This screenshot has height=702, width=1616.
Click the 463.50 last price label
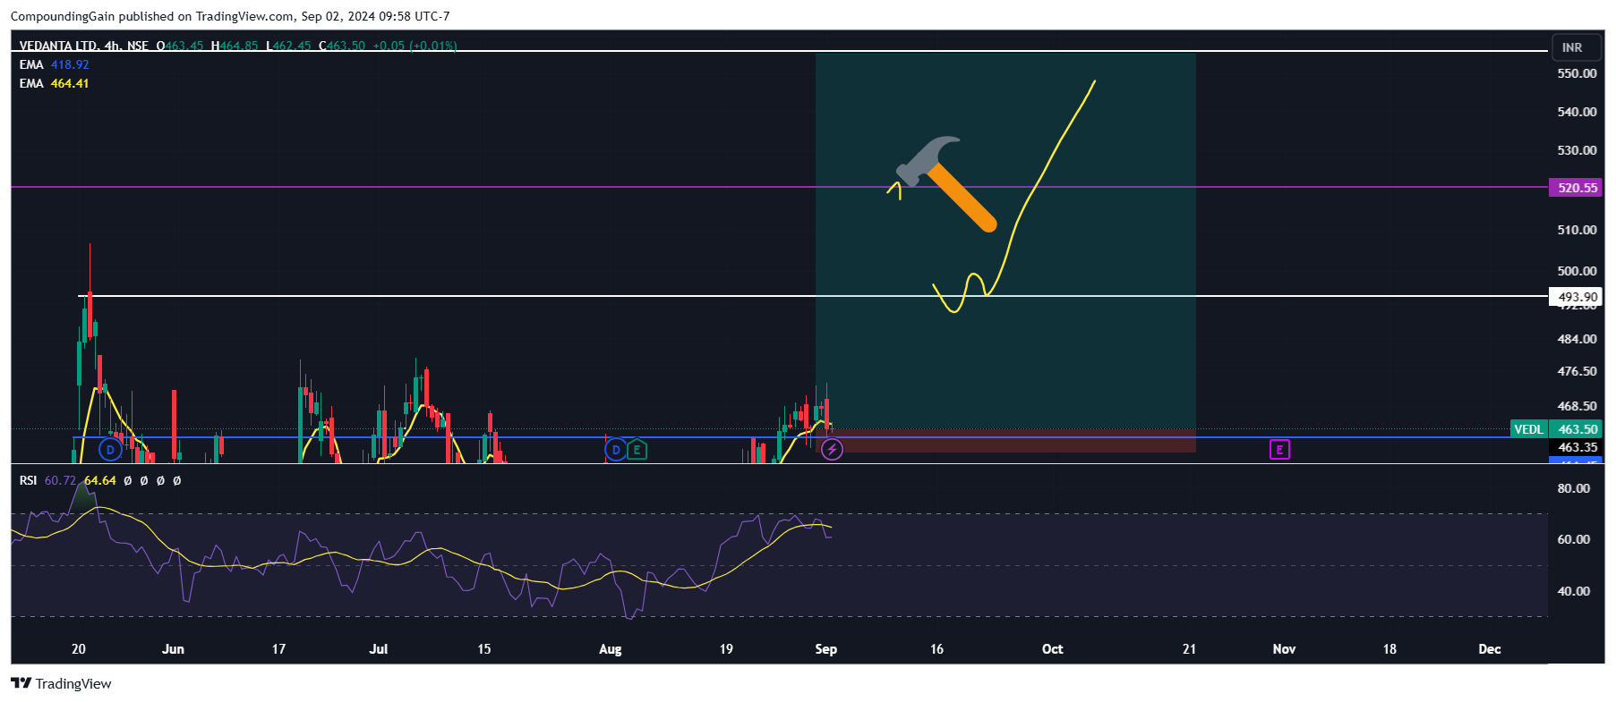(1577, 429)
